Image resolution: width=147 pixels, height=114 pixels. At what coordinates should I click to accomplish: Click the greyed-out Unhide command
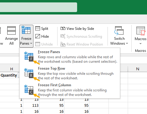tap(44, 44)
